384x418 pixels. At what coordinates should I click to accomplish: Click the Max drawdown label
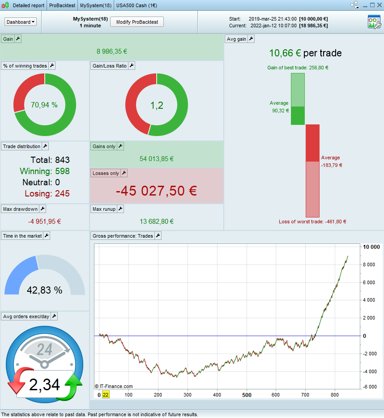[20, 209]
